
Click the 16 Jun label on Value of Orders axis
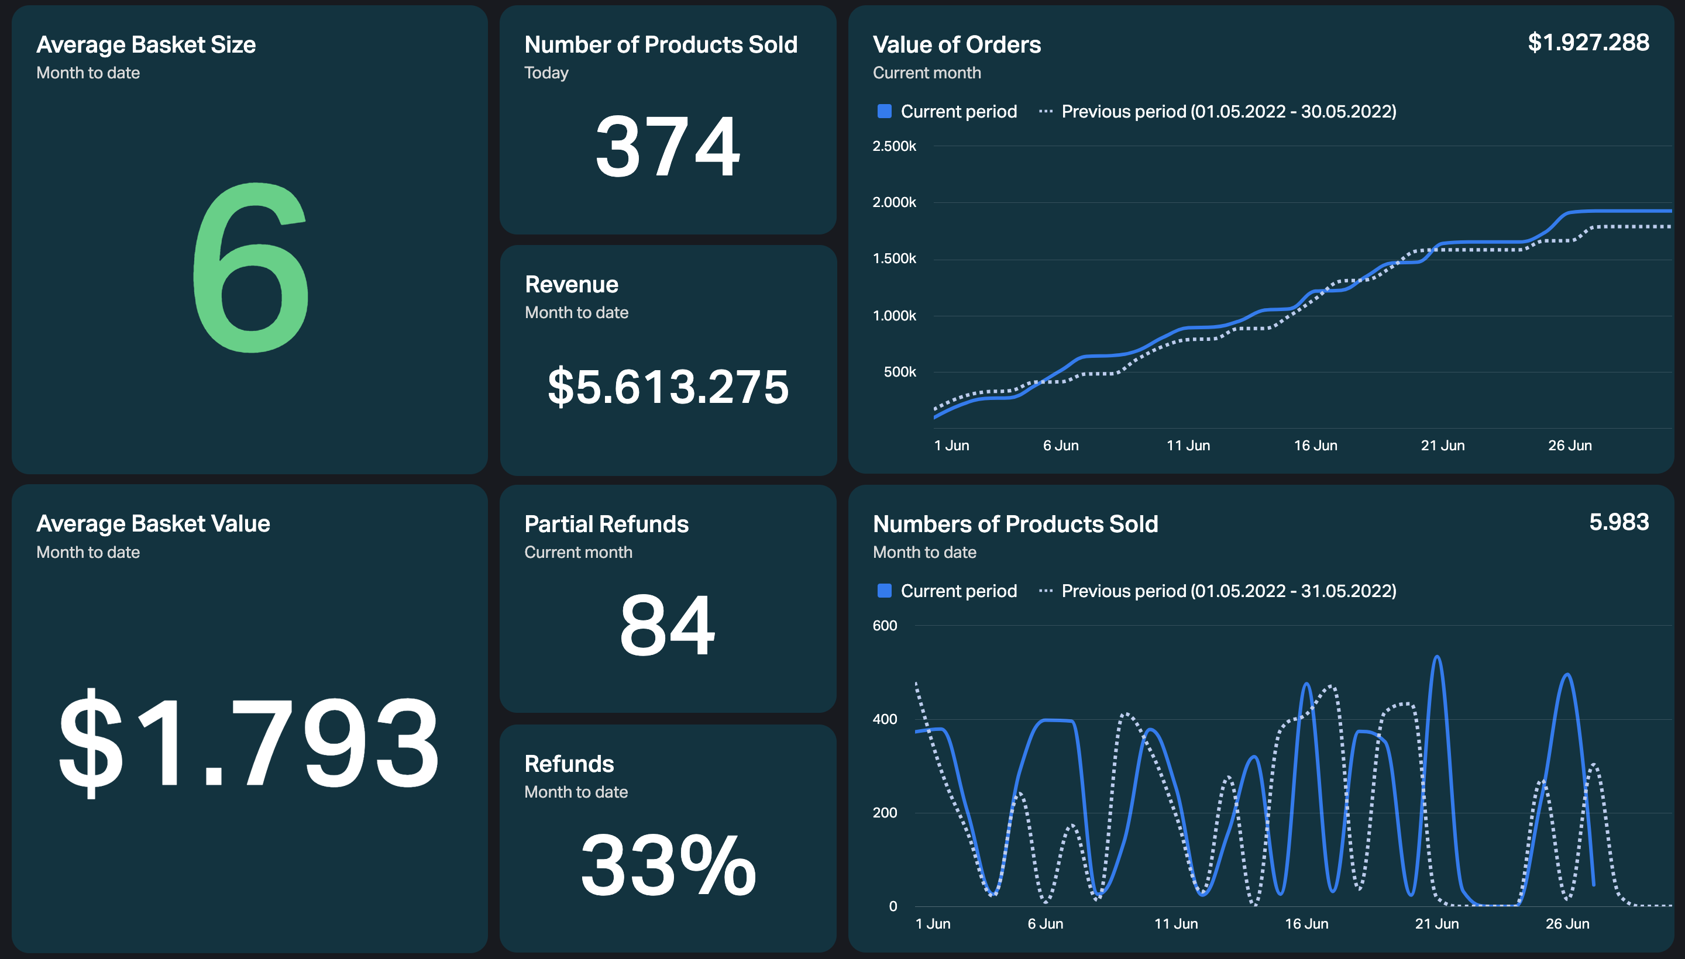click(x=1315, y=446)
